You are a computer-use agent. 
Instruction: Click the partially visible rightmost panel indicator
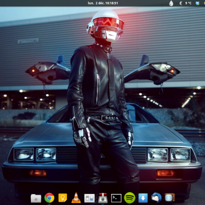click(x=204, y=3)
